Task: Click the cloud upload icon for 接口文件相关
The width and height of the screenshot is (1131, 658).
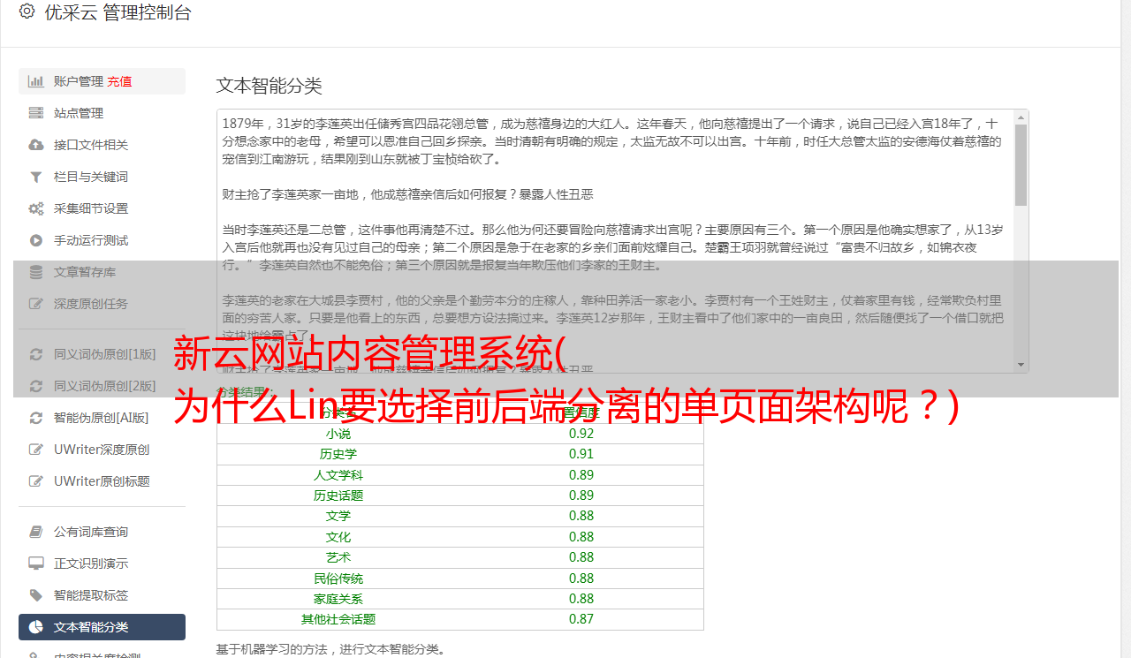Action: [x=36, y=145]
